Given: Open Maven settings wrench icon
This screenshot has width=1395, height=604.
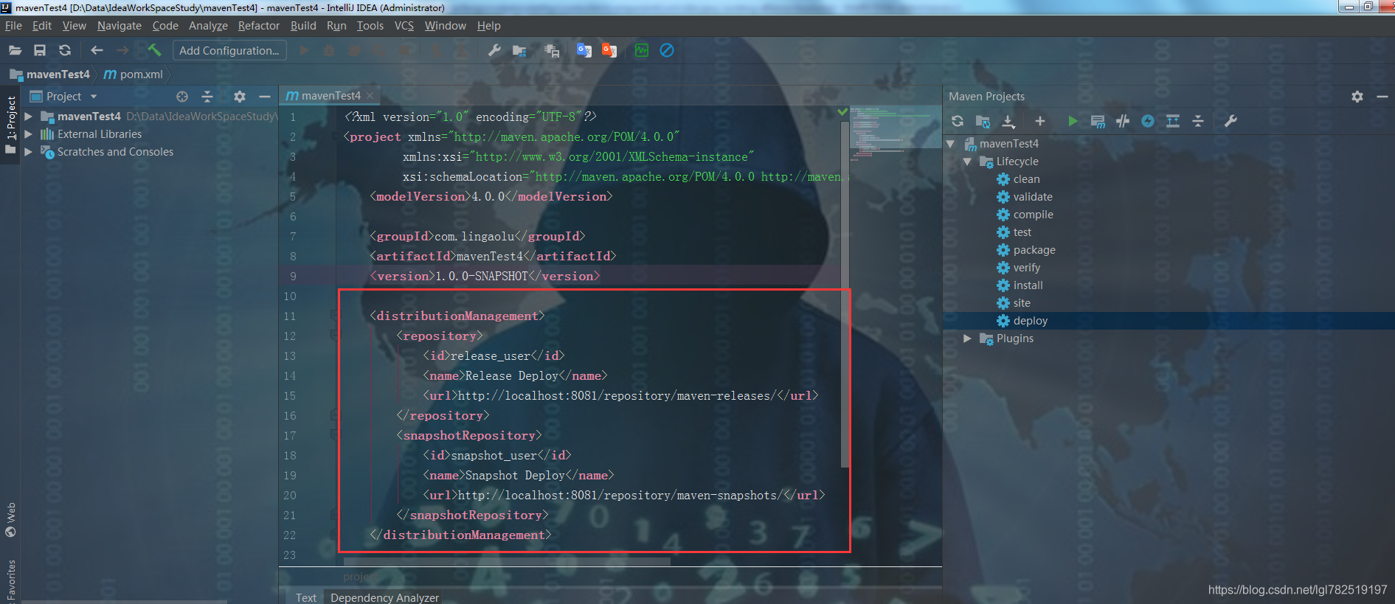Looking at the screenshot, I should [1230, 121].
